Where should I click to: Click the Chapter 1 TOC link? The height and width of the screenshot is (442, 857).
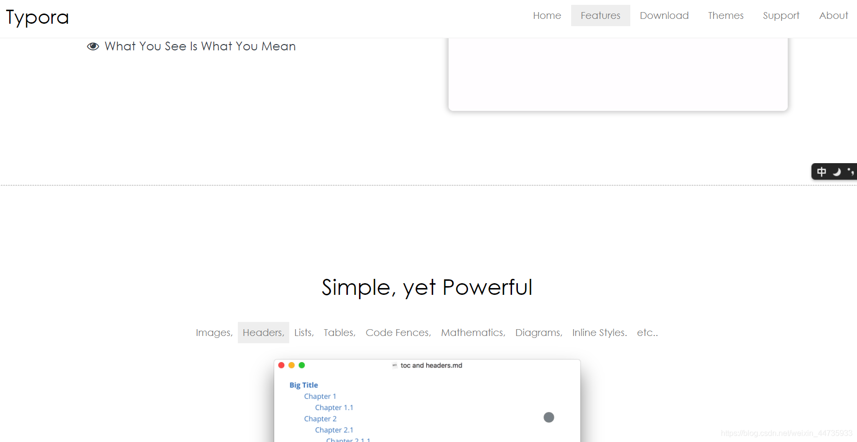point(320,396)
